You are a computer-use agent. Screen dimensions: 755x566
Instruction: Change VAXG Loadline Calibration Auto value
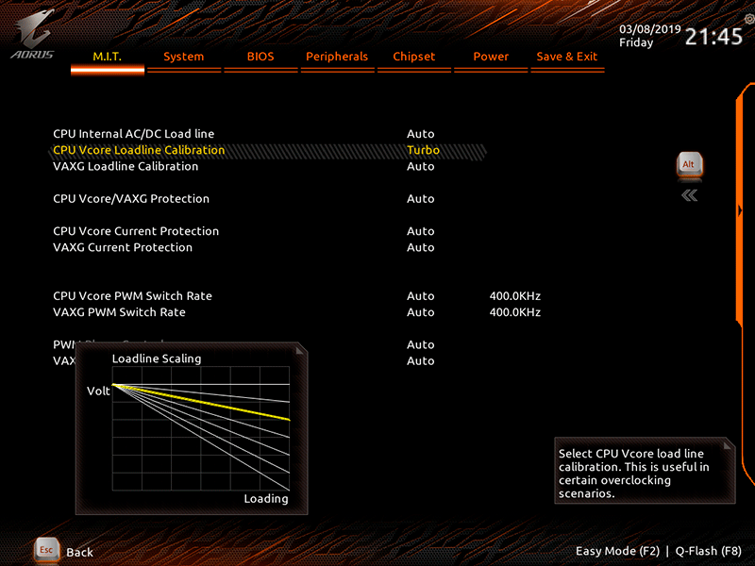tap(420, 167)
